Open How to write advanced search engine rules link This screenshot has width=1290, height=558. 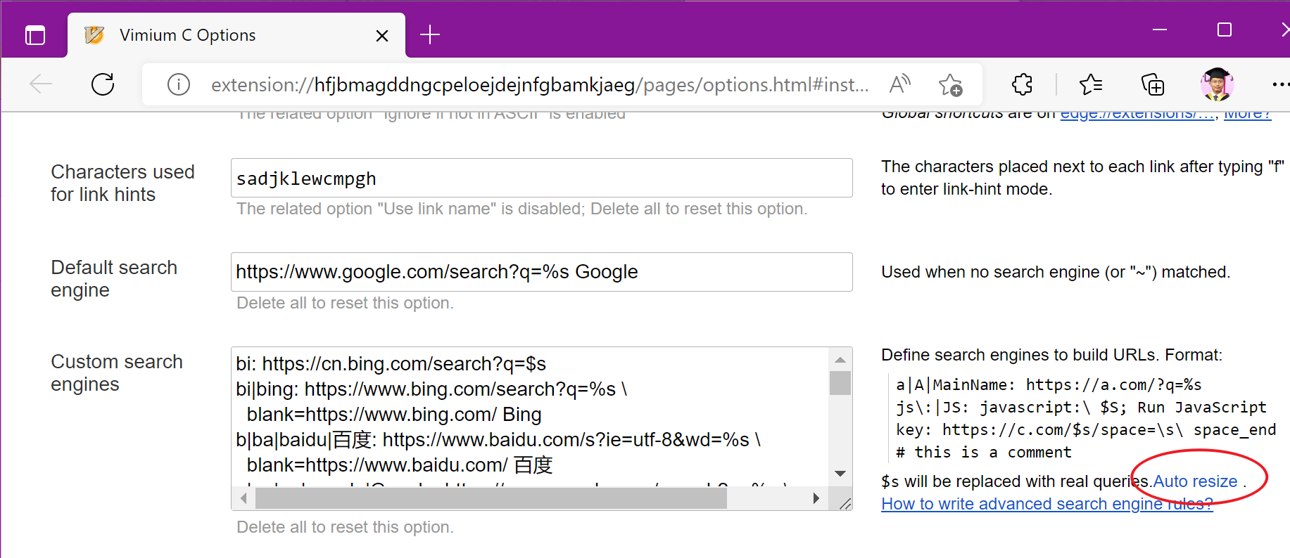(x=1046, y=504)
